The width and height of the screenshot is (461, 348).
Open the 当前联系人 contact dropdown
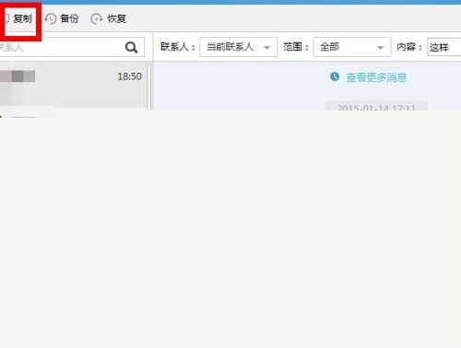click(239, 47)
